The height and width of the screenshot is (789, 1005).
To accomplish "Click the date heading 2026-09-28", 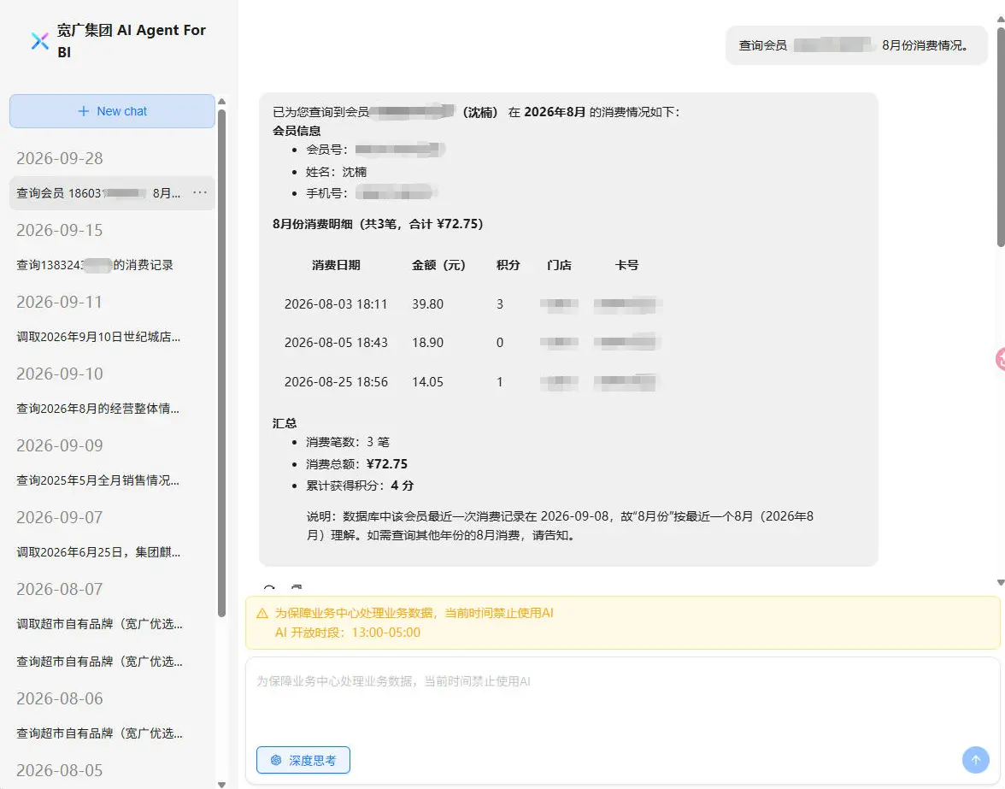I will click(60, 158).
